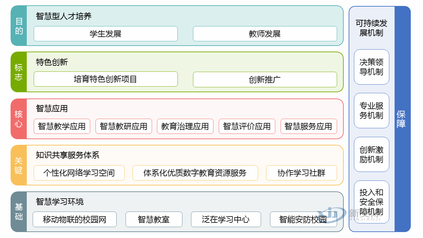Viewport: 423px width, 238px height.
Task: Click the teal 目的 side label
Action: click(x=19, y=26)
